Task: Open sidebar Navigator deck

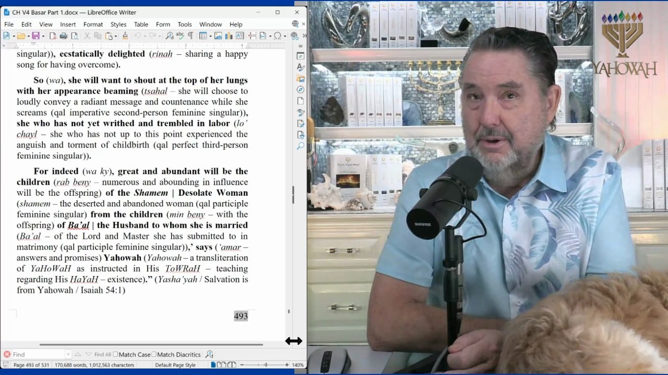Action: coord(301,90)
